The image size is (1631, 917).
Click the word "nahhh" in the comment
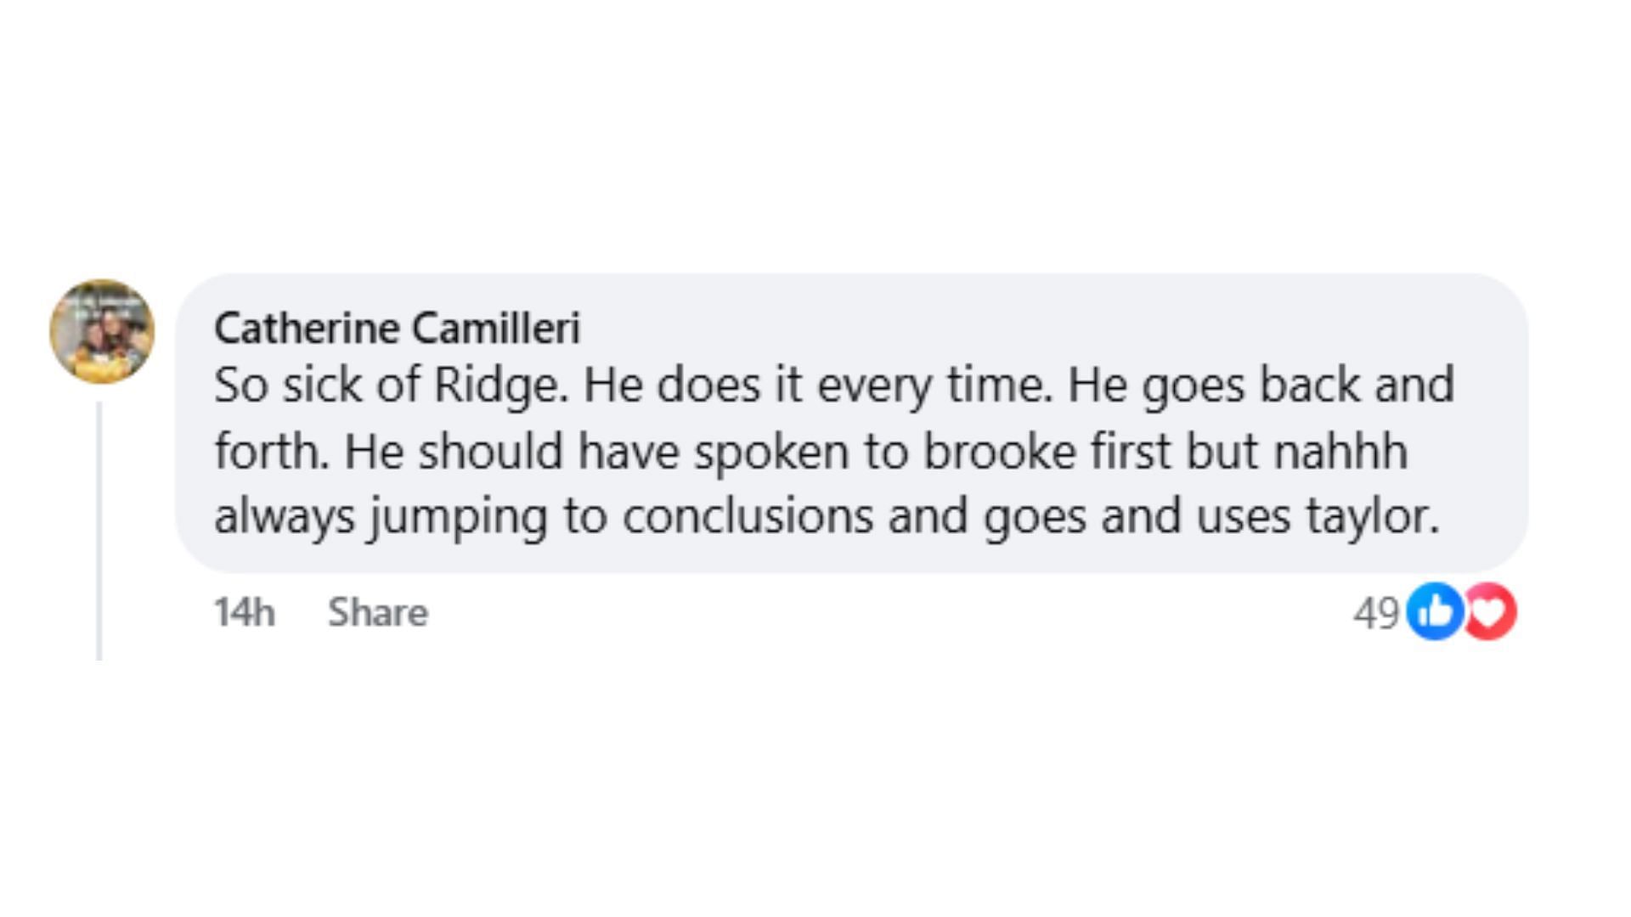[1340, 451]
